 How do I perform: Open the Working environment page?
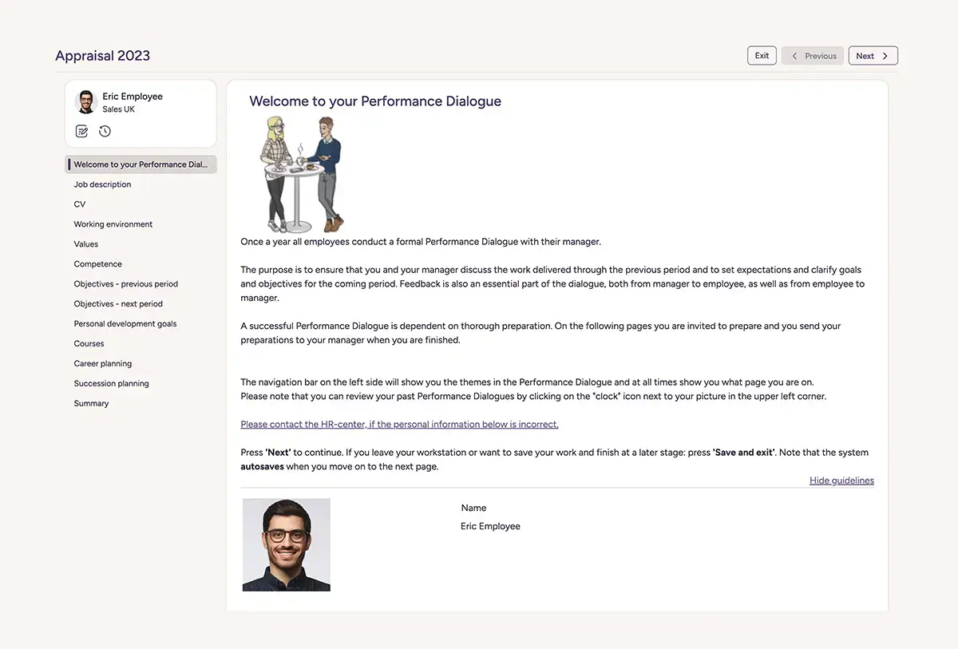(x=113, y=224)
